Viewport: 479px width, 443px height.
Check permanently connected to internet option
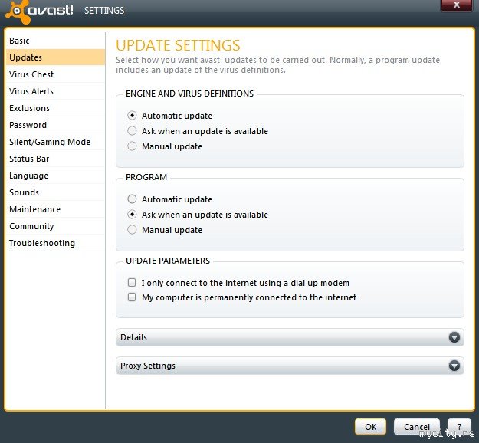pos(133,297)
